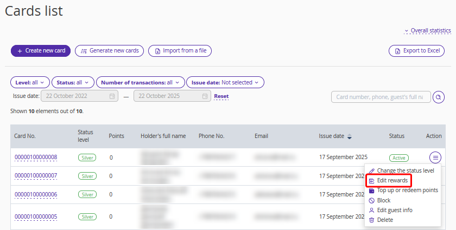Click the calendar icon in the end issue date field
The image size is (456, 230).
tap(205, 96)
